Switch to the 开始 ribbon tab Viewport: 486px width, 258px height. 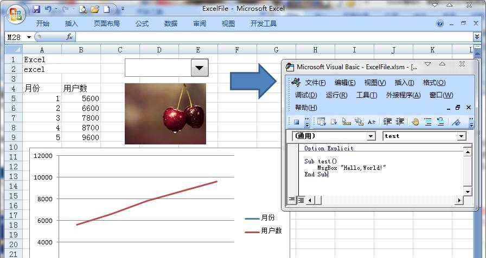coord(43,23)
